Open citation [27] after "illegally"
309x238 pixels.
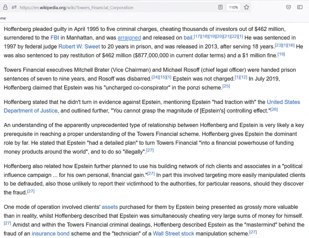tap(150, 150)
